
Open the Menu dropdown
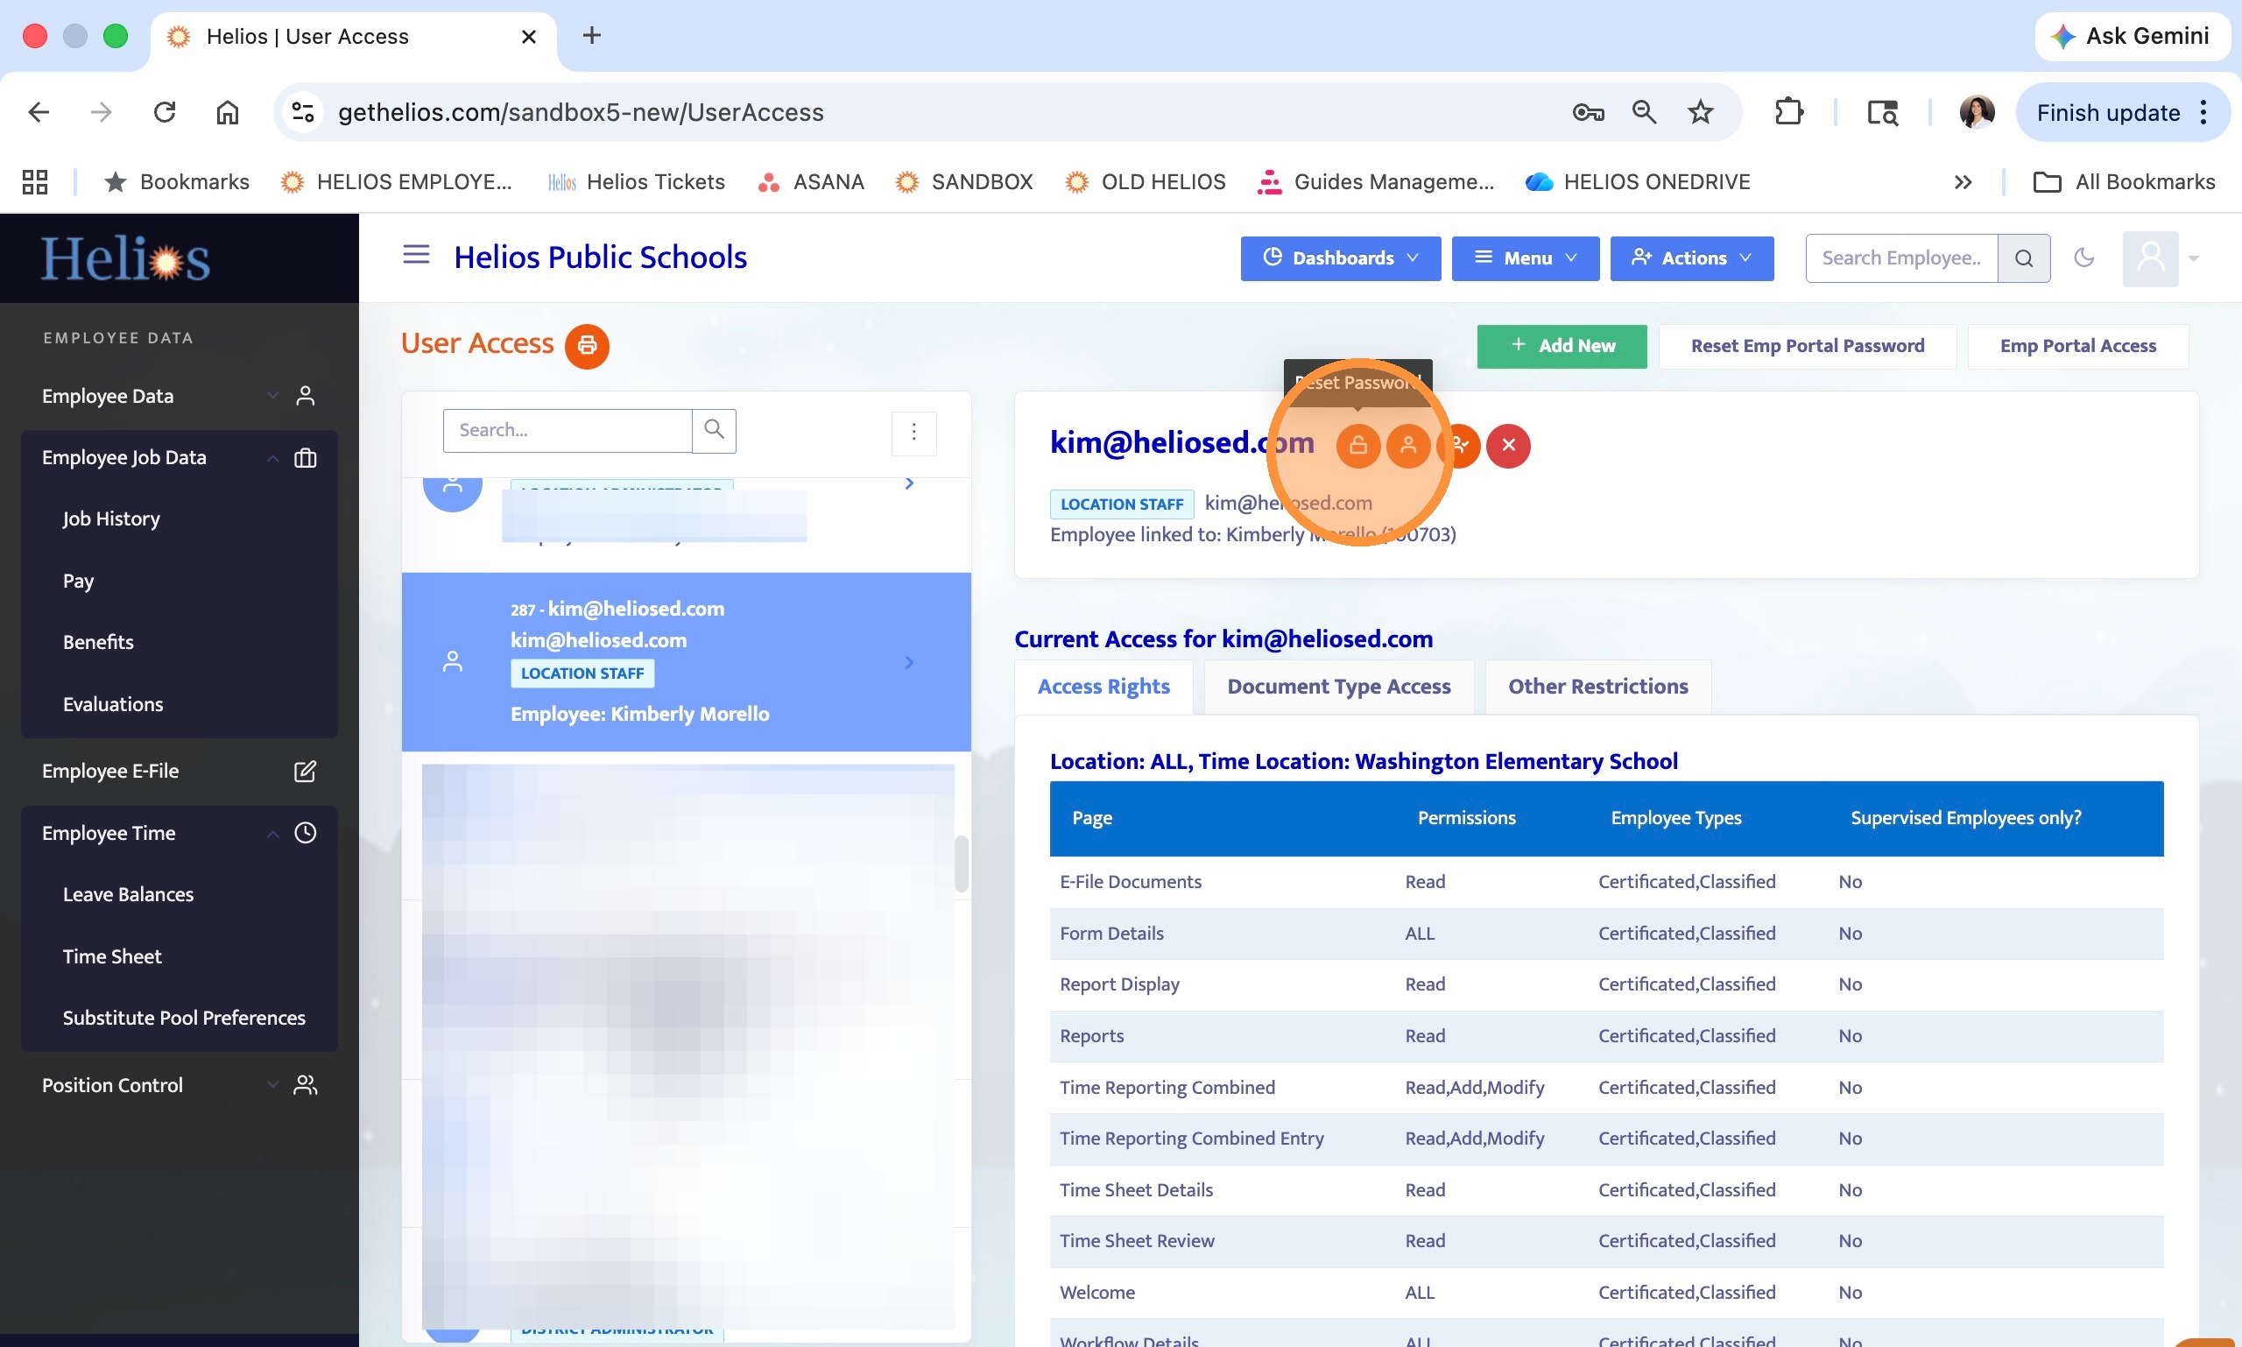pyautogui.click(x=1525, y=258)
